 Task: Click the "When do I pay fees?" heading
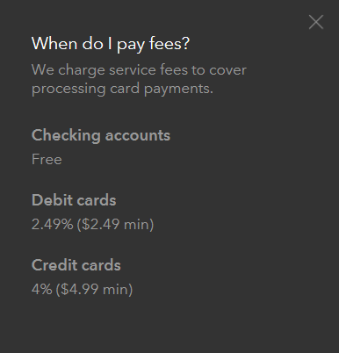111,44
